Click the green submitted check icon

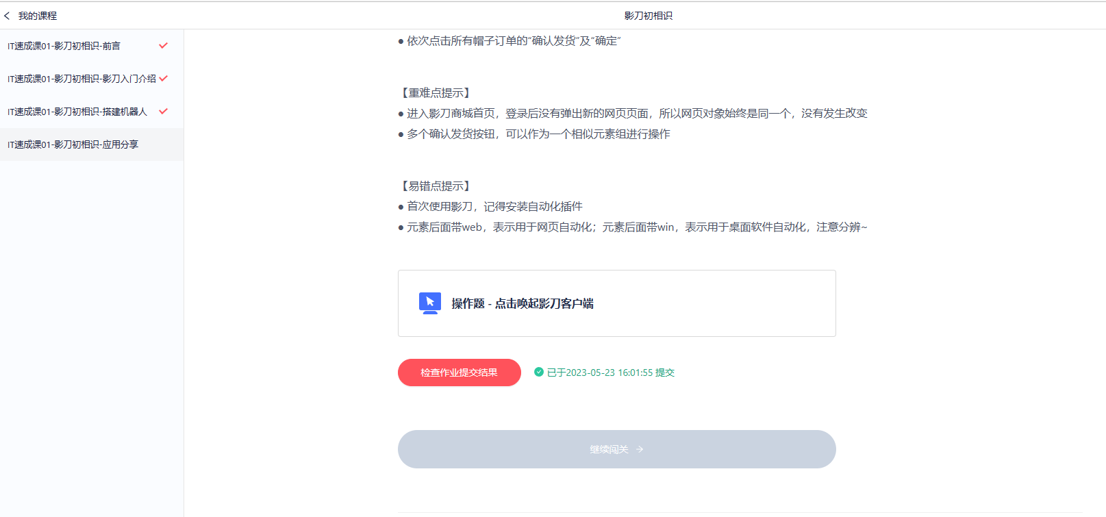point(539,373)
